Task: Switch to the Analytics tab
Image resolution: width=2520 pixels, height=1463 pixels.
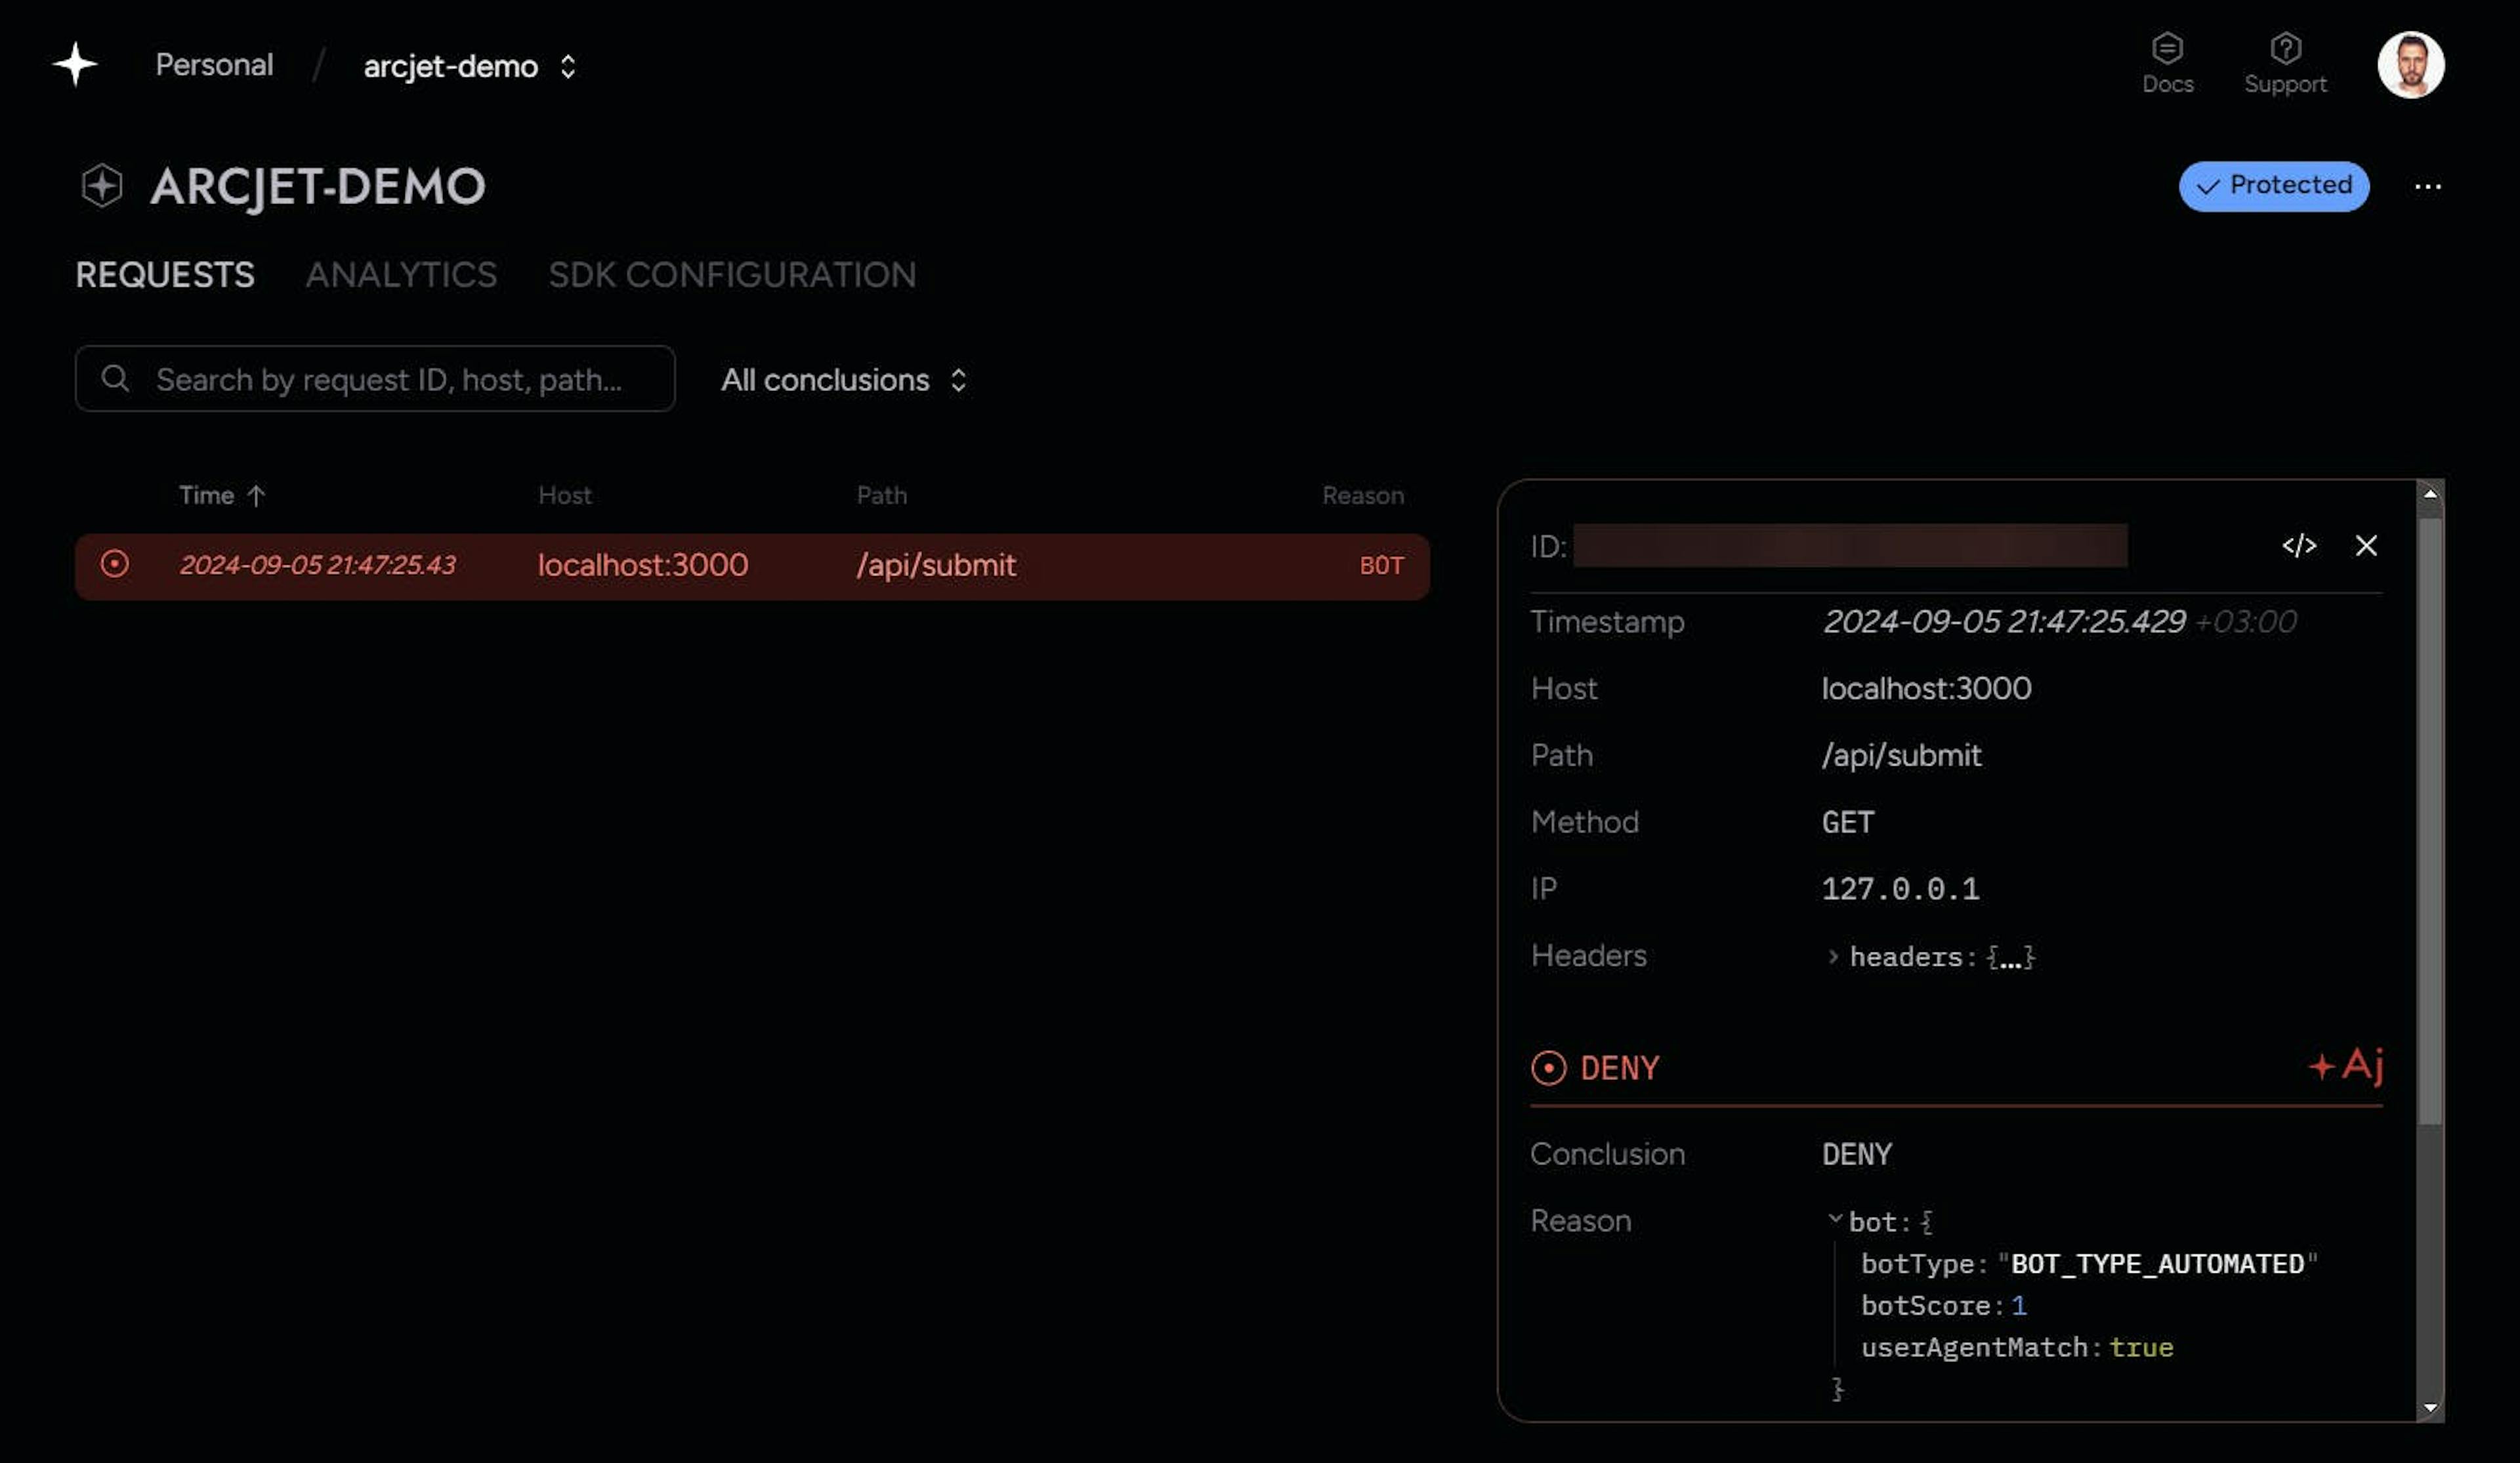Action: click(x=401, y=275)
